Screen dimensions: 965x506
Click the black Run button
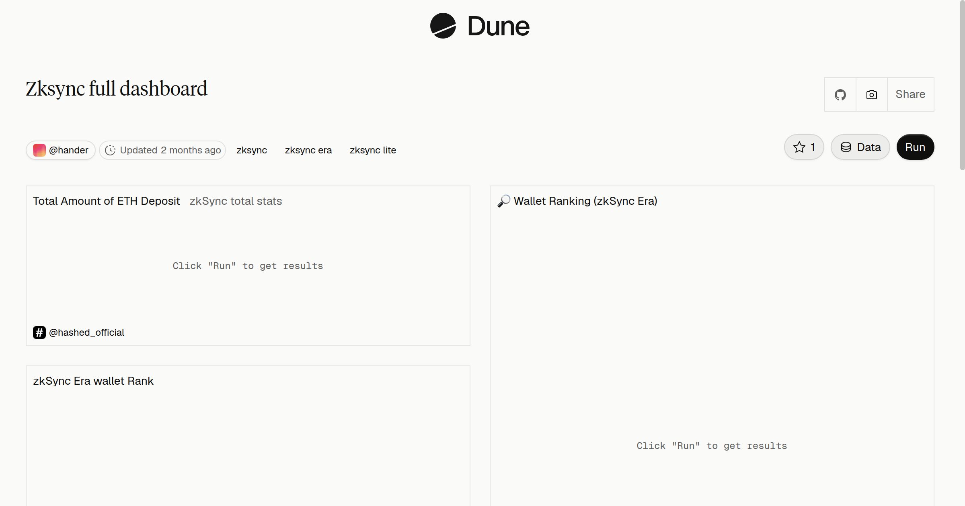915,147
